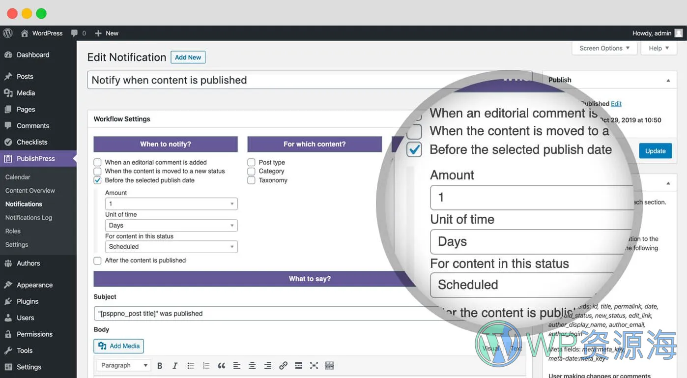Click the Dashboard gauge icon
Image resolution: width=687 pixels, height=378 pixels.
8,55
